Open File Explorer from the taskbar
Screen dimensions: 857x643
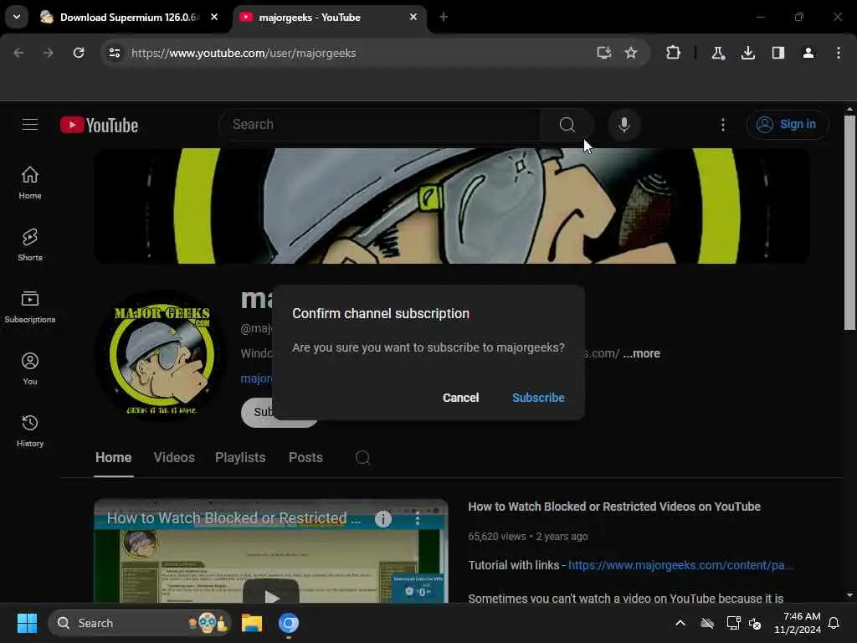coord(252,623)
